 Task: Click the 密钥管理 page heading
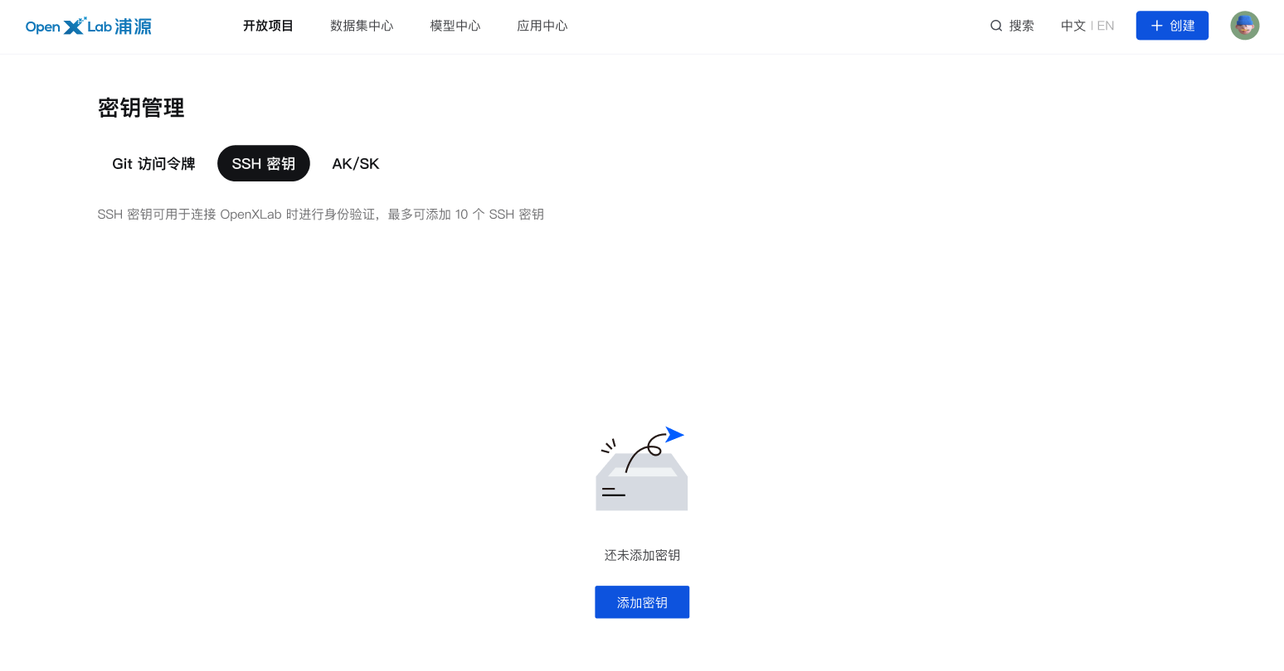[141, 108]
